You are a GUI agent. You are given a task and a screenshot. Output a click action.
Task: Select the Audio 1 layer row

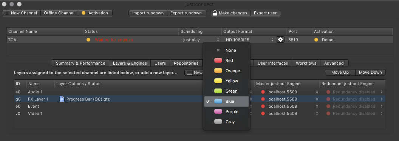[x=200, y=92]
